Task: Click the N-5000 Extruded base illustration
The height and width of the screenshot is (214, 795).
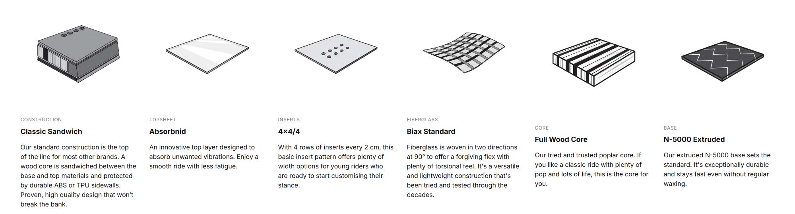Action: click(722, 61)
